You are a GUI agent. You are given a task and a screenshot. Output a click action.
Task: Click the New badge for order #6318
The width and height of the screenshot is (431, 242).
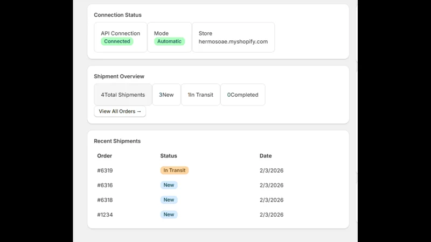(169, 200)
